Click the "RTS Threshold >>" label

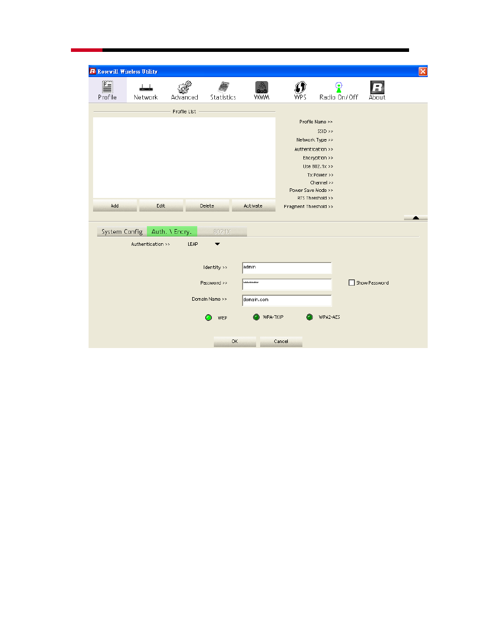tap(315, 198)
